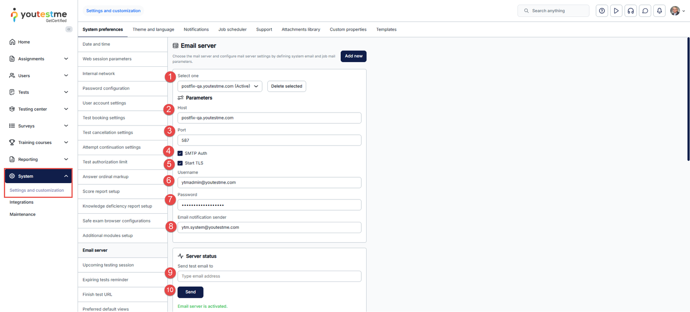Screen dimensions: 690x312
Task: Click the Surveys list icon
Action: pyautogui.click(x=12, y=126)
